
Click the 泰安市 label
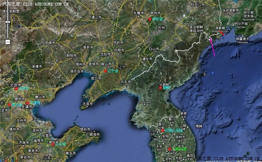click(x=25, y=157)
